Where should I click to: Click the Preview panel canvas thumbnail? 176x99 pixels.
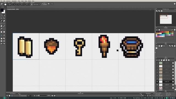[166, 19]
